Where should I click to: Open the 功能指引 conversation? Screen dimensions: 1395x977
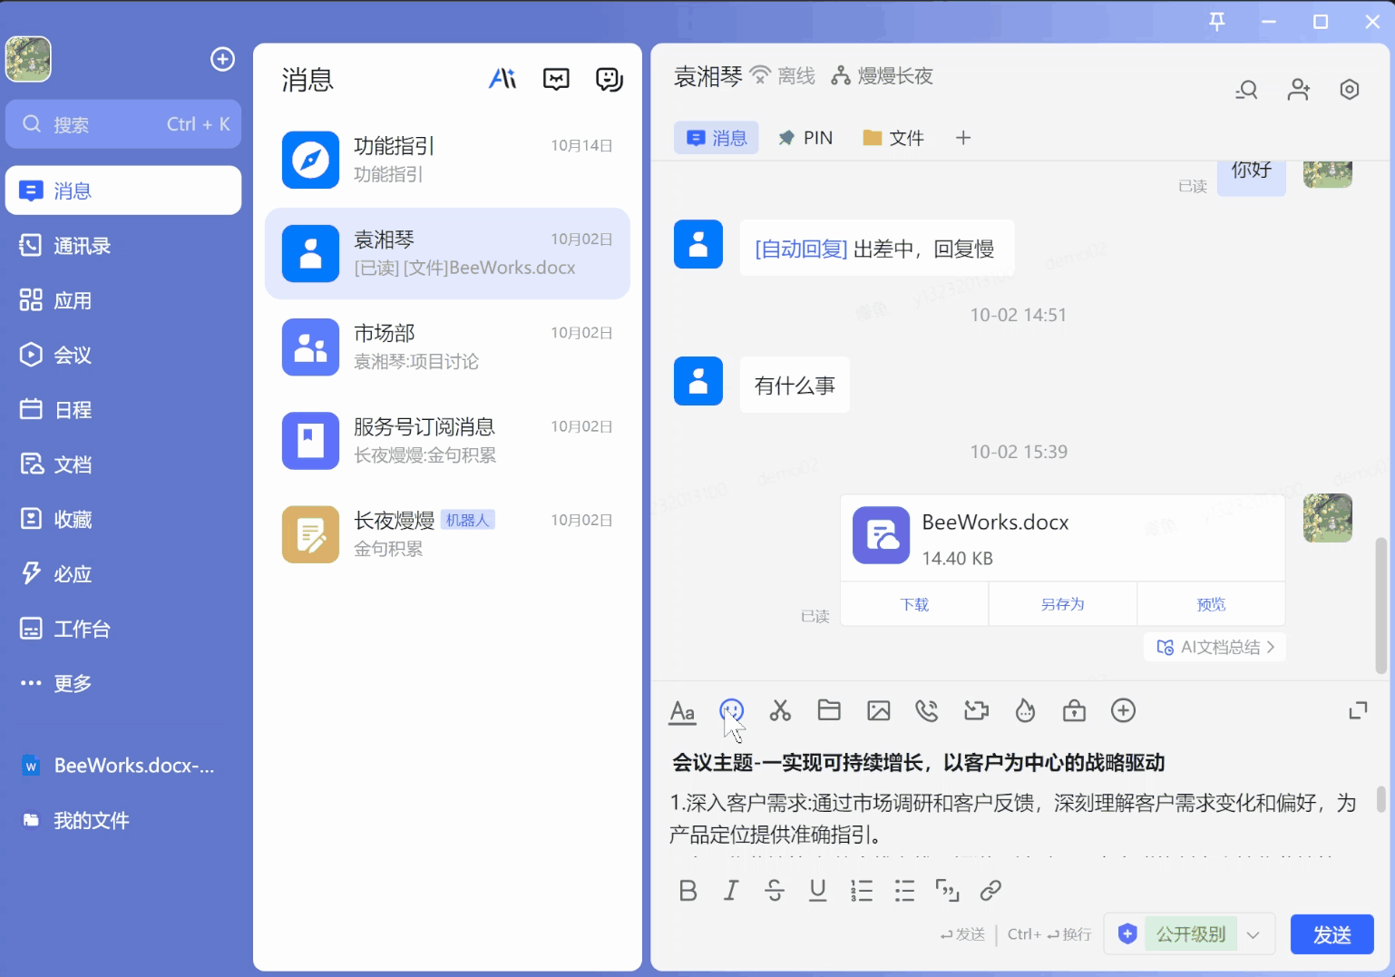pos(447,160)
